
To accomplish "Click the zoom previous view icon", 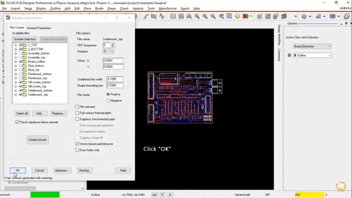I will [x=221, y=16].
